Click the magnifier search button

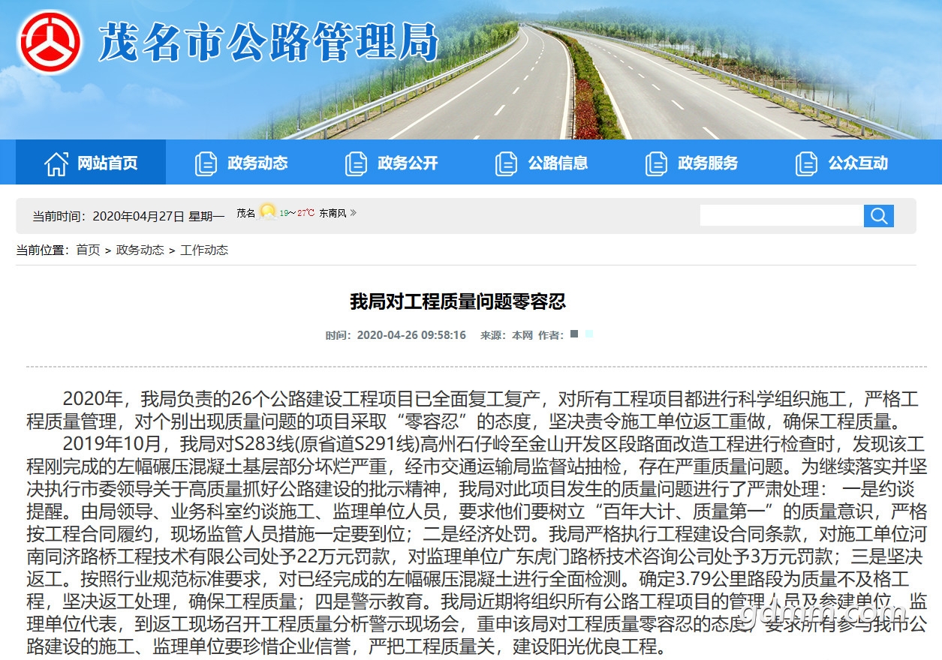[x=878, y=216]
